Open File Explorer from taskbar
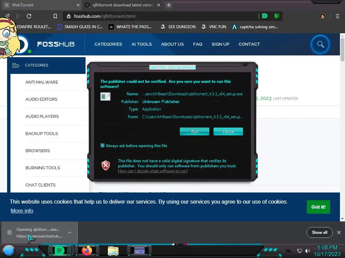Viewport: 345px width, 258px height. click(x=113, y=251)
